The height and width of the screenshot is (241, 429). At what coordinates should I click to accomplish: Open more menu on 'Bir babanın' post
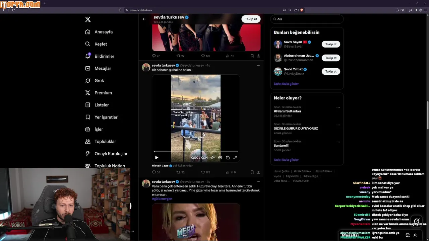[258, 65]
